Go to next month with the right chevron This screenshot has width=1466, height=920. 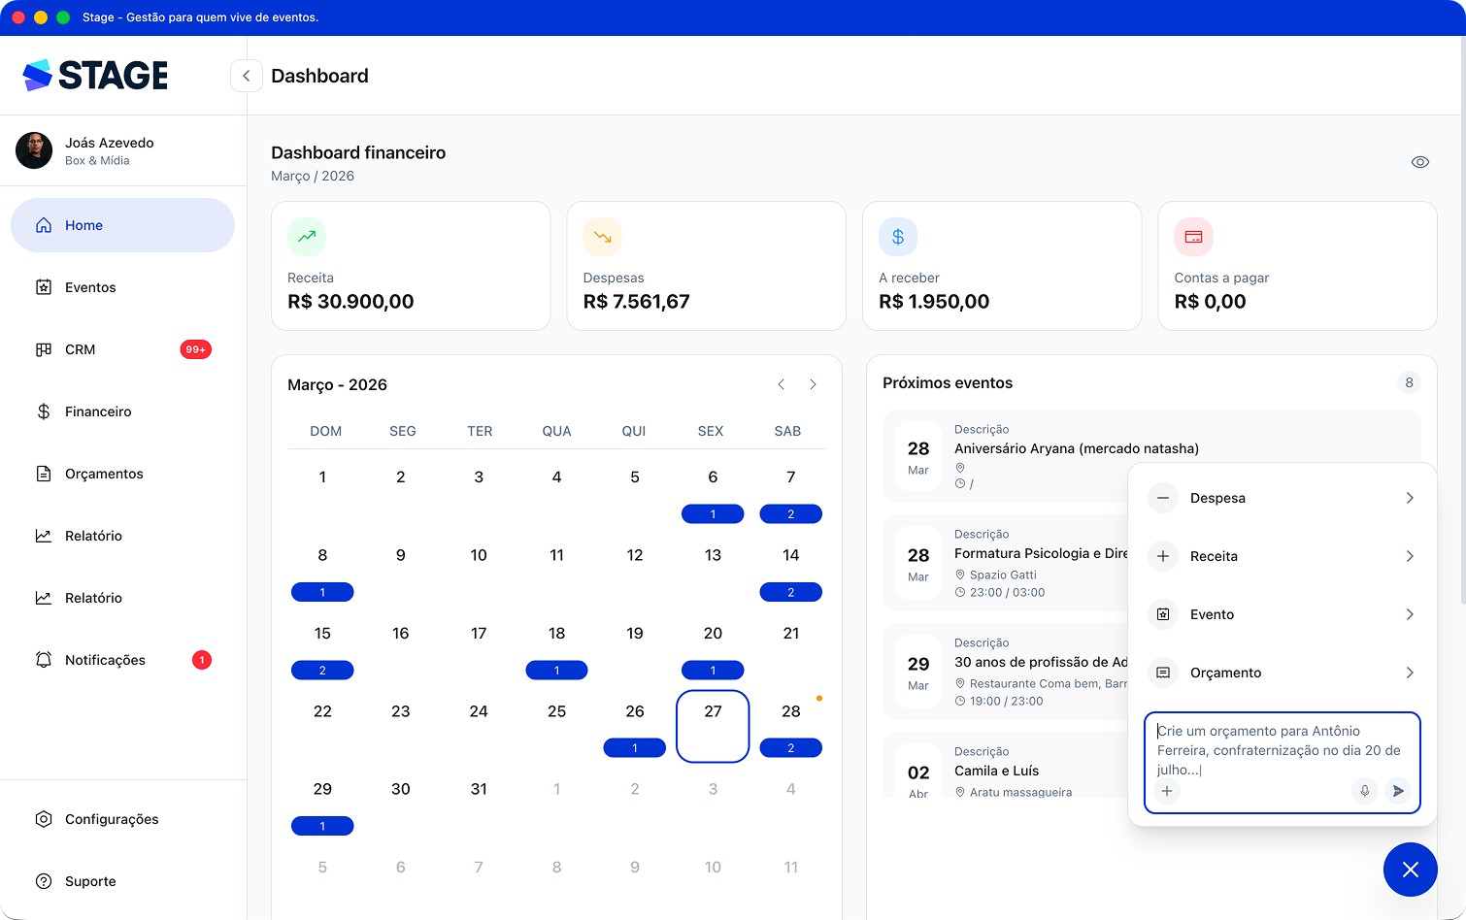click(x=814, y=384)
